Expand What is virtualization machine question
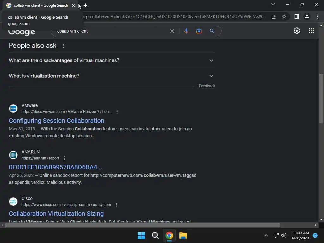The height and width of the screenshot is (243, 324). 112,76
